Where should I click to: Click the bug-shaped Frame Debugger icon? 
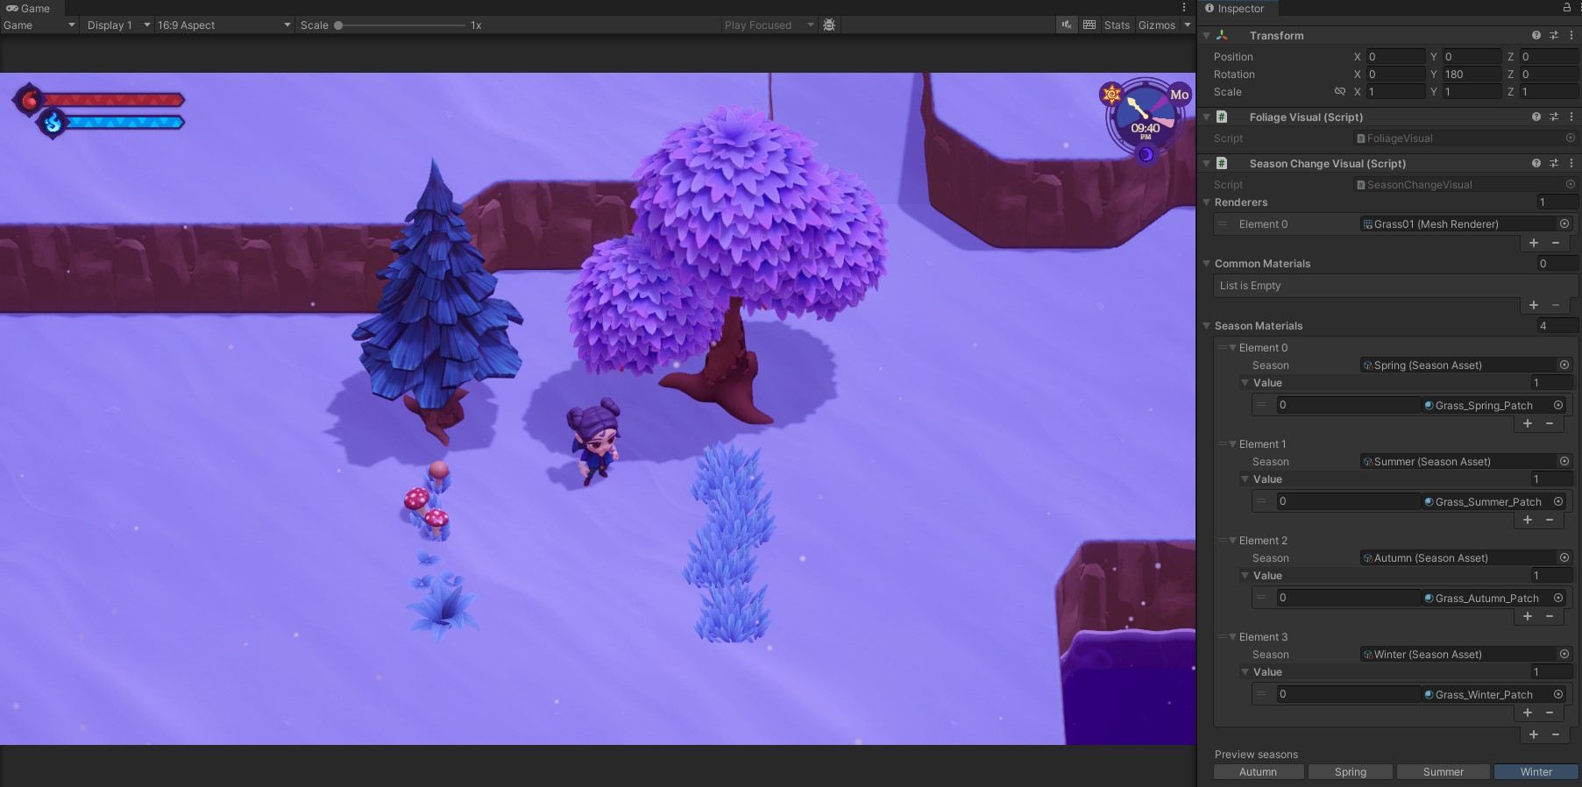point(829,25)
